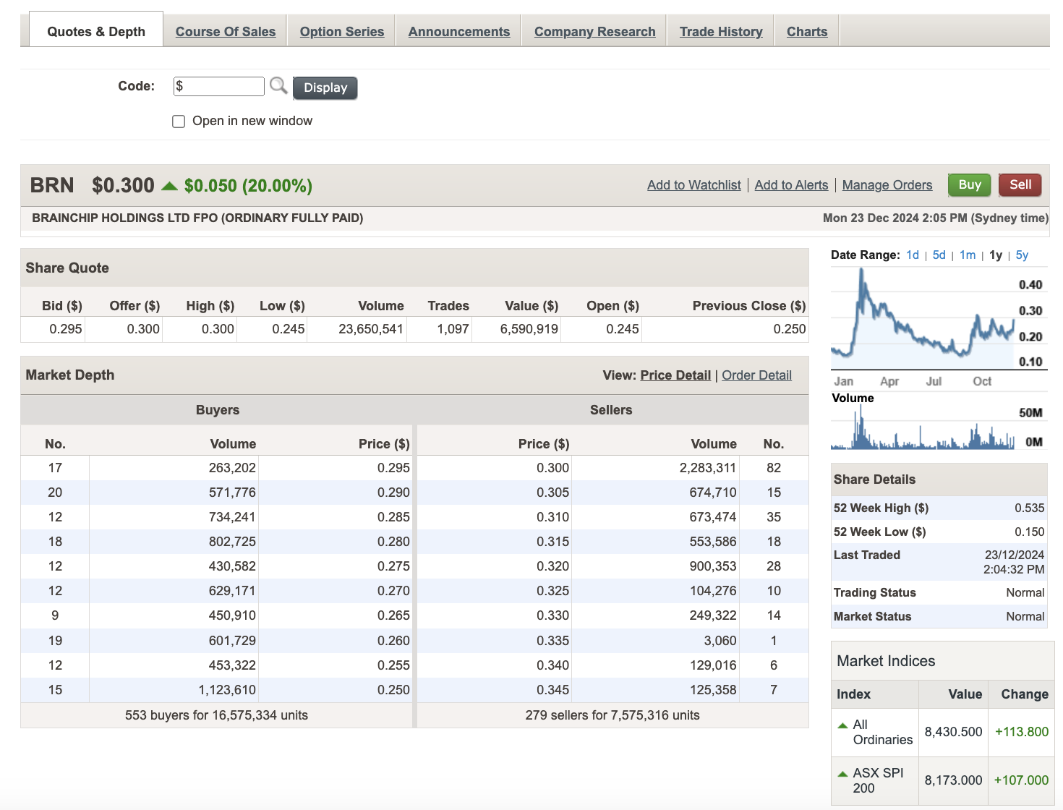Click the Value figure 6,590,919
This screenshot has height=810, width=1063.
click(529, 329)
